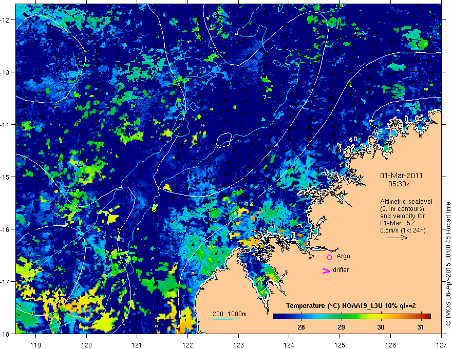The height and width of the screenshot is (349, 452).
Task: Click the 05:39Z time label
Action: pos(399,184)
